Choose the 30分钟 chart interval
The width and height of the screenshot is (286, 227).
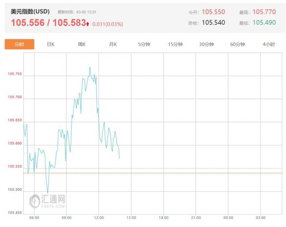206,44
